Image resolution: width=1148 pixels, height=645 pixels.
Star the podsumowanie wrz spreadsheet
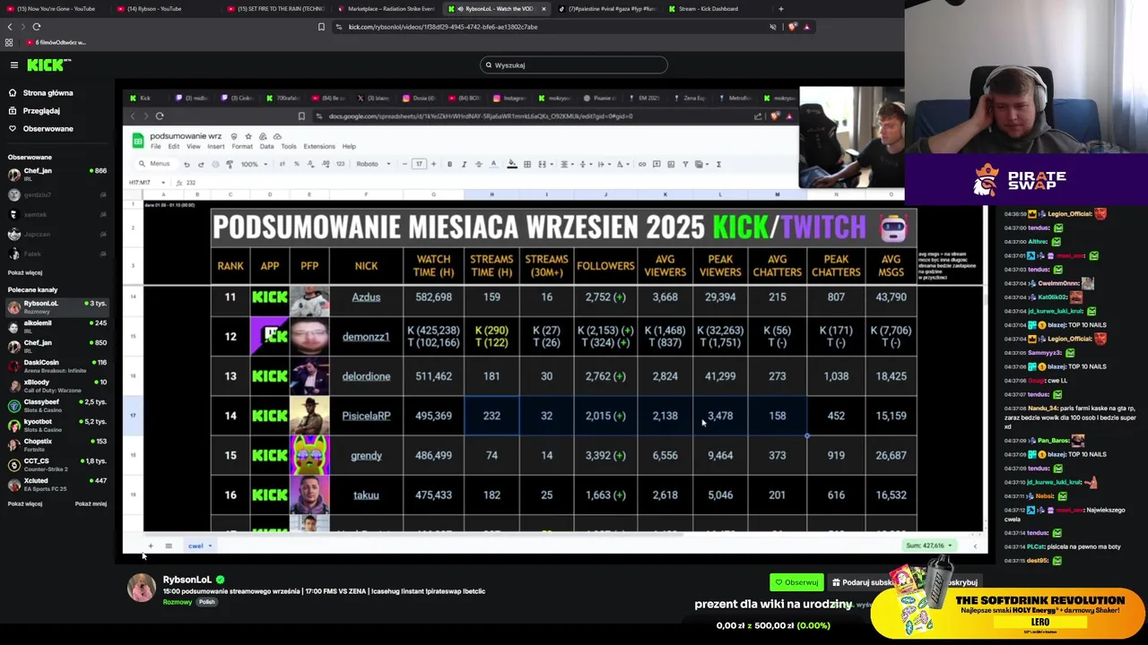(248, 136)
